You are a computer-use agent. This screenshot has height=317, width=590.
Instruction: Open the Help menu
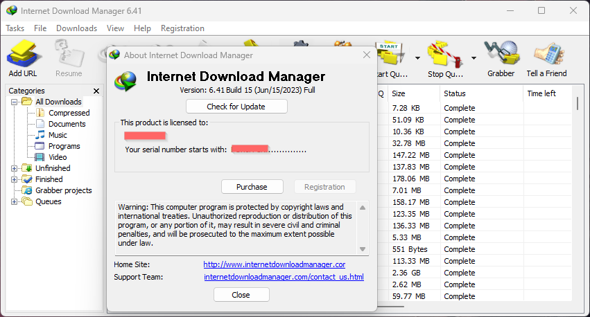point(142,28)
